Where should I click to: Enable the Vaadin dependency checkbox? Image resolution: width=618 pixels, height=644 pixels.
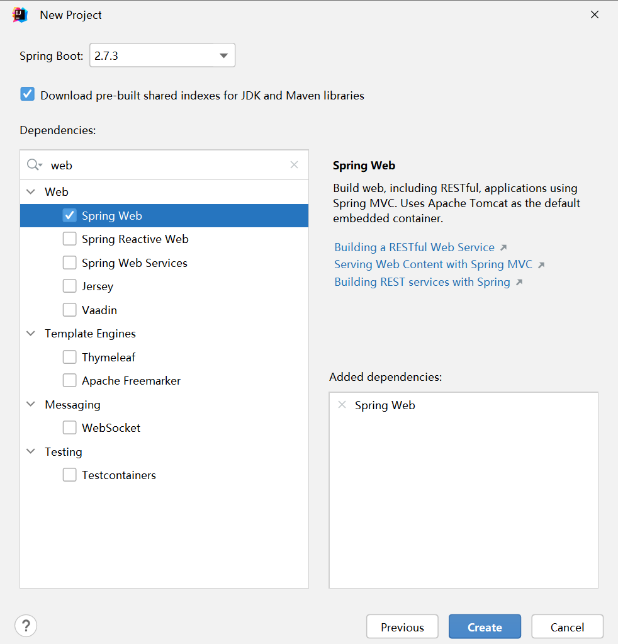[69, 310]
